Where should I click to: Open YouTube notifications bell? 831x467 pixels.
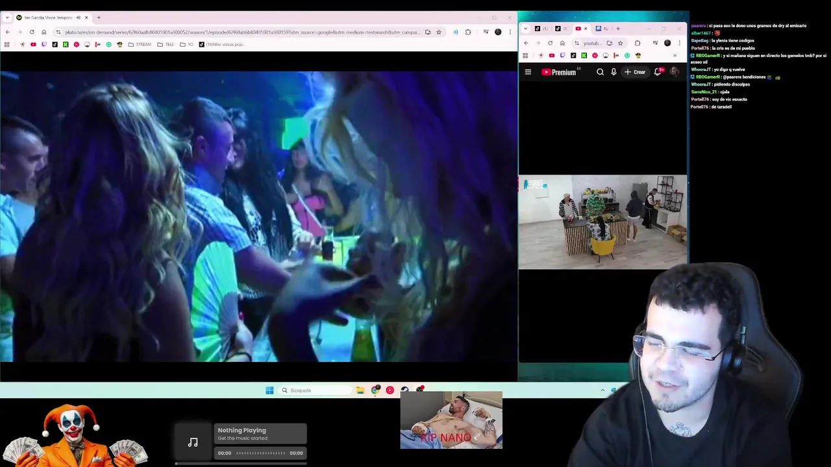pos(658,72)
